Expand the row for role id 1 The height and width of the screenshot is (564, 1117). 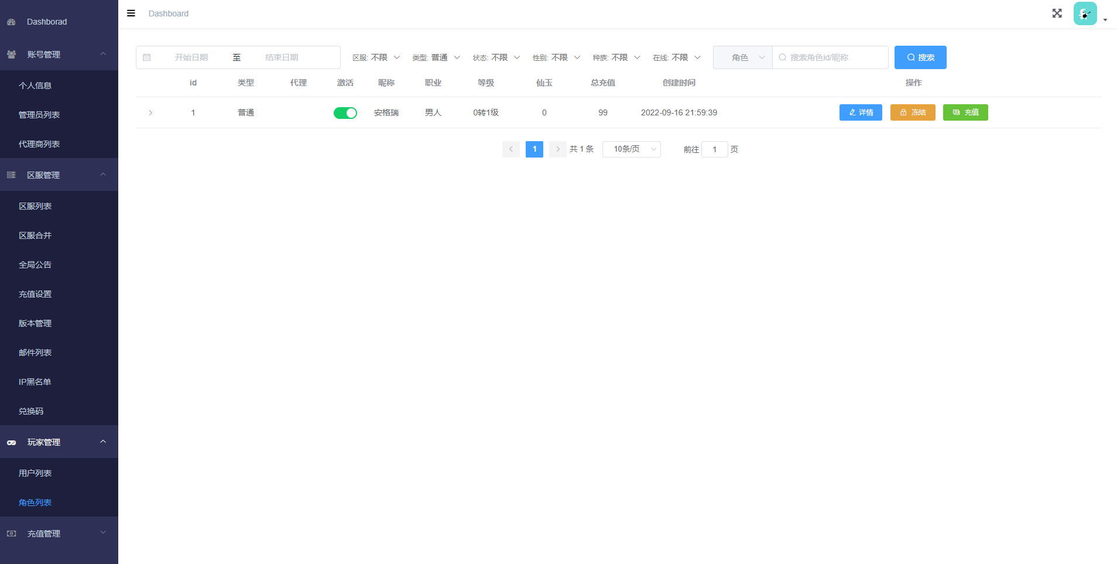tap(150, 113)
